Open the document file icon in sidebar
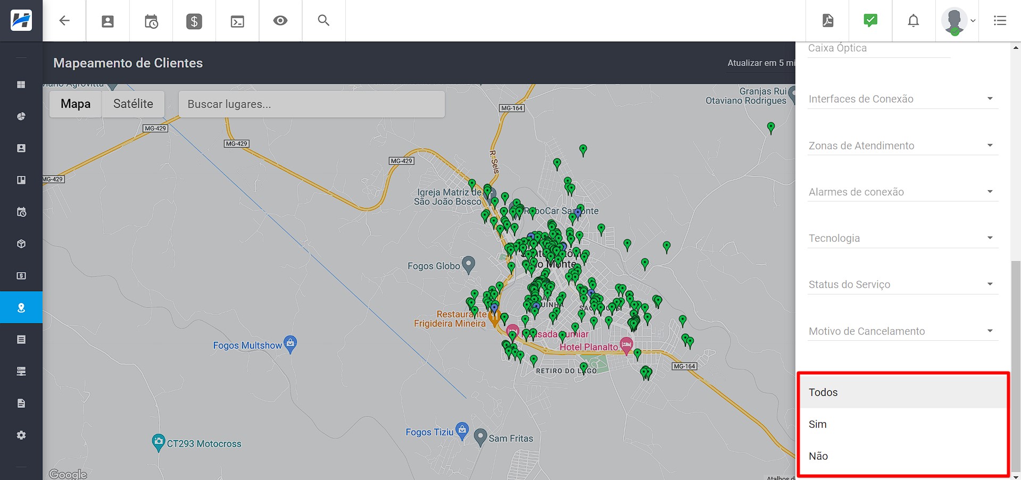Image resolution: width=1021 pixels, height=480 pixels. click(x=21, y=403)
